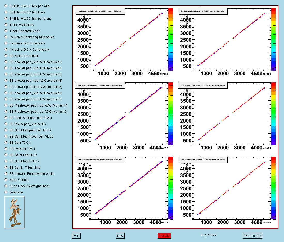
Task: Click the Run #1647 label
Action: click(208, 235)
